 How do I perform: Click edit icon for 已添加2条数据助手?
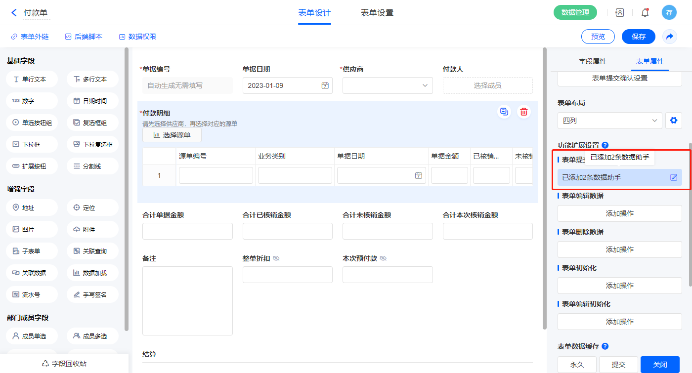tap(673, 177)
